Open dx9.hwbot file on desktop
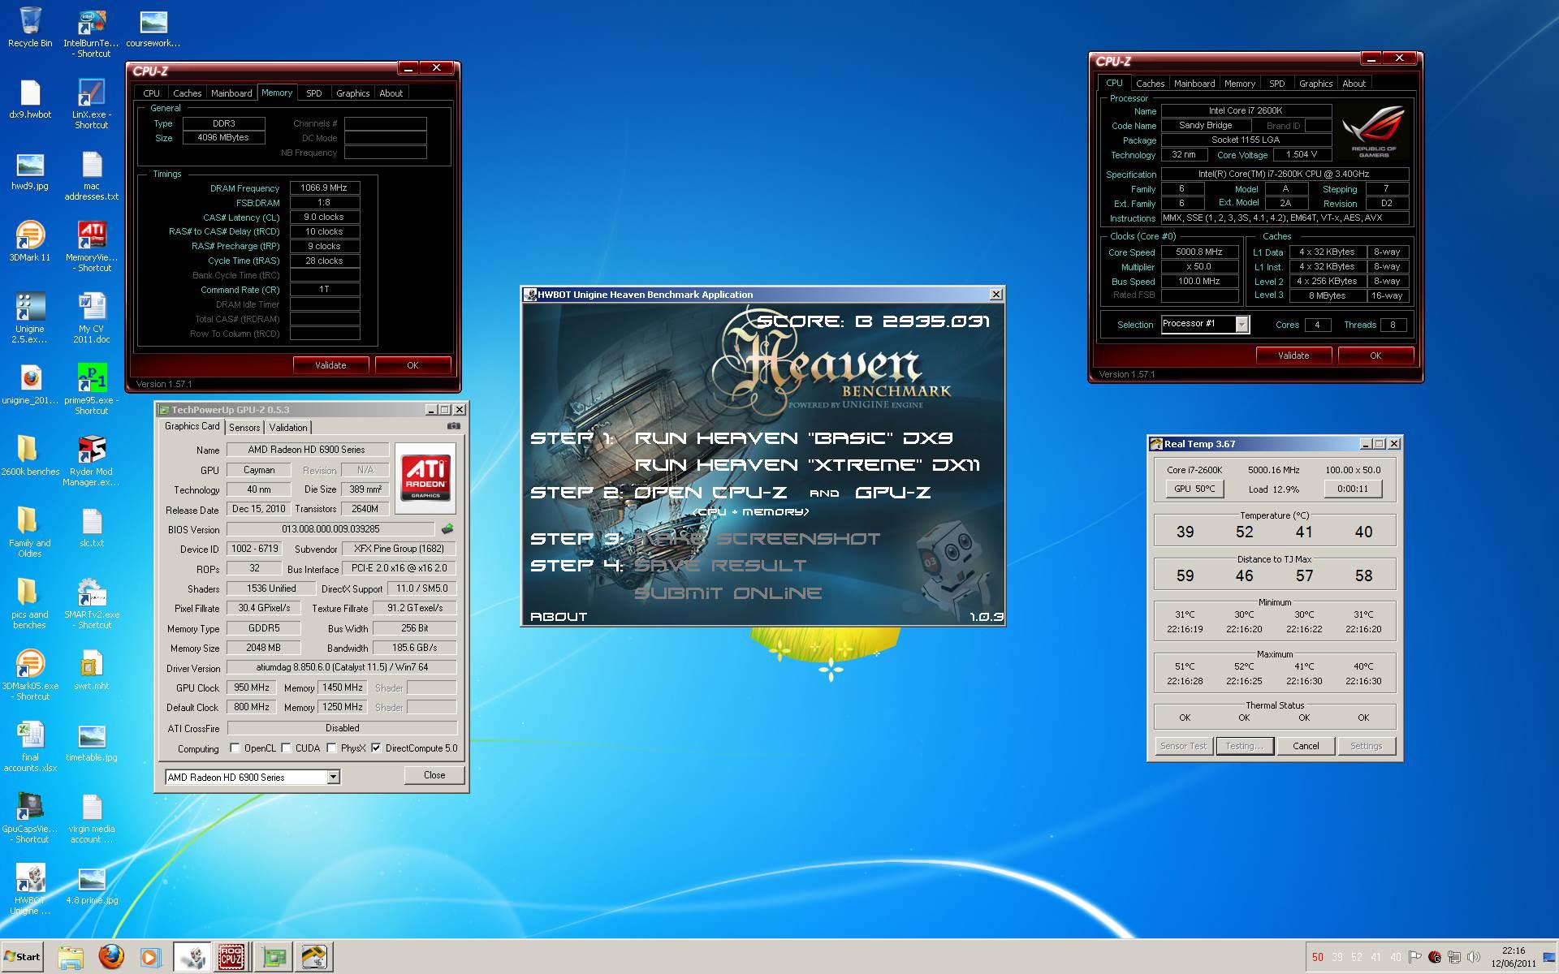The height and width of the screenshot is (974, 1559). 30,99
